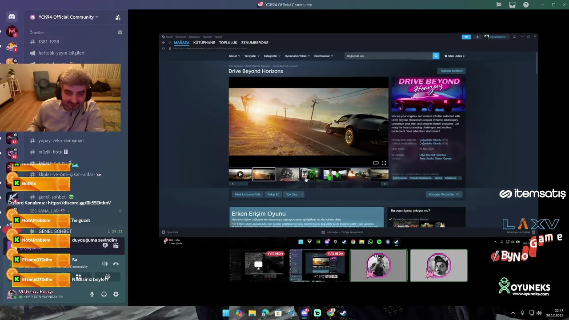Move thumbnail strip left with arrow
The height and width of the screenshot is (320, 569).
pos(232,184)
